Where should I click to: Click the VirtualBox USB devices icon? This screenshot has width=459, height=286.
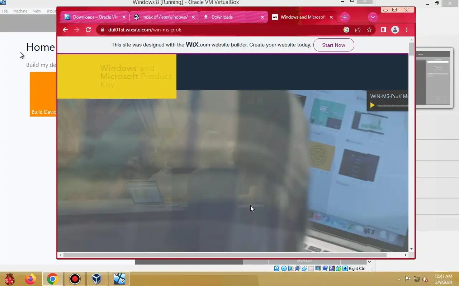pos(304,268)
